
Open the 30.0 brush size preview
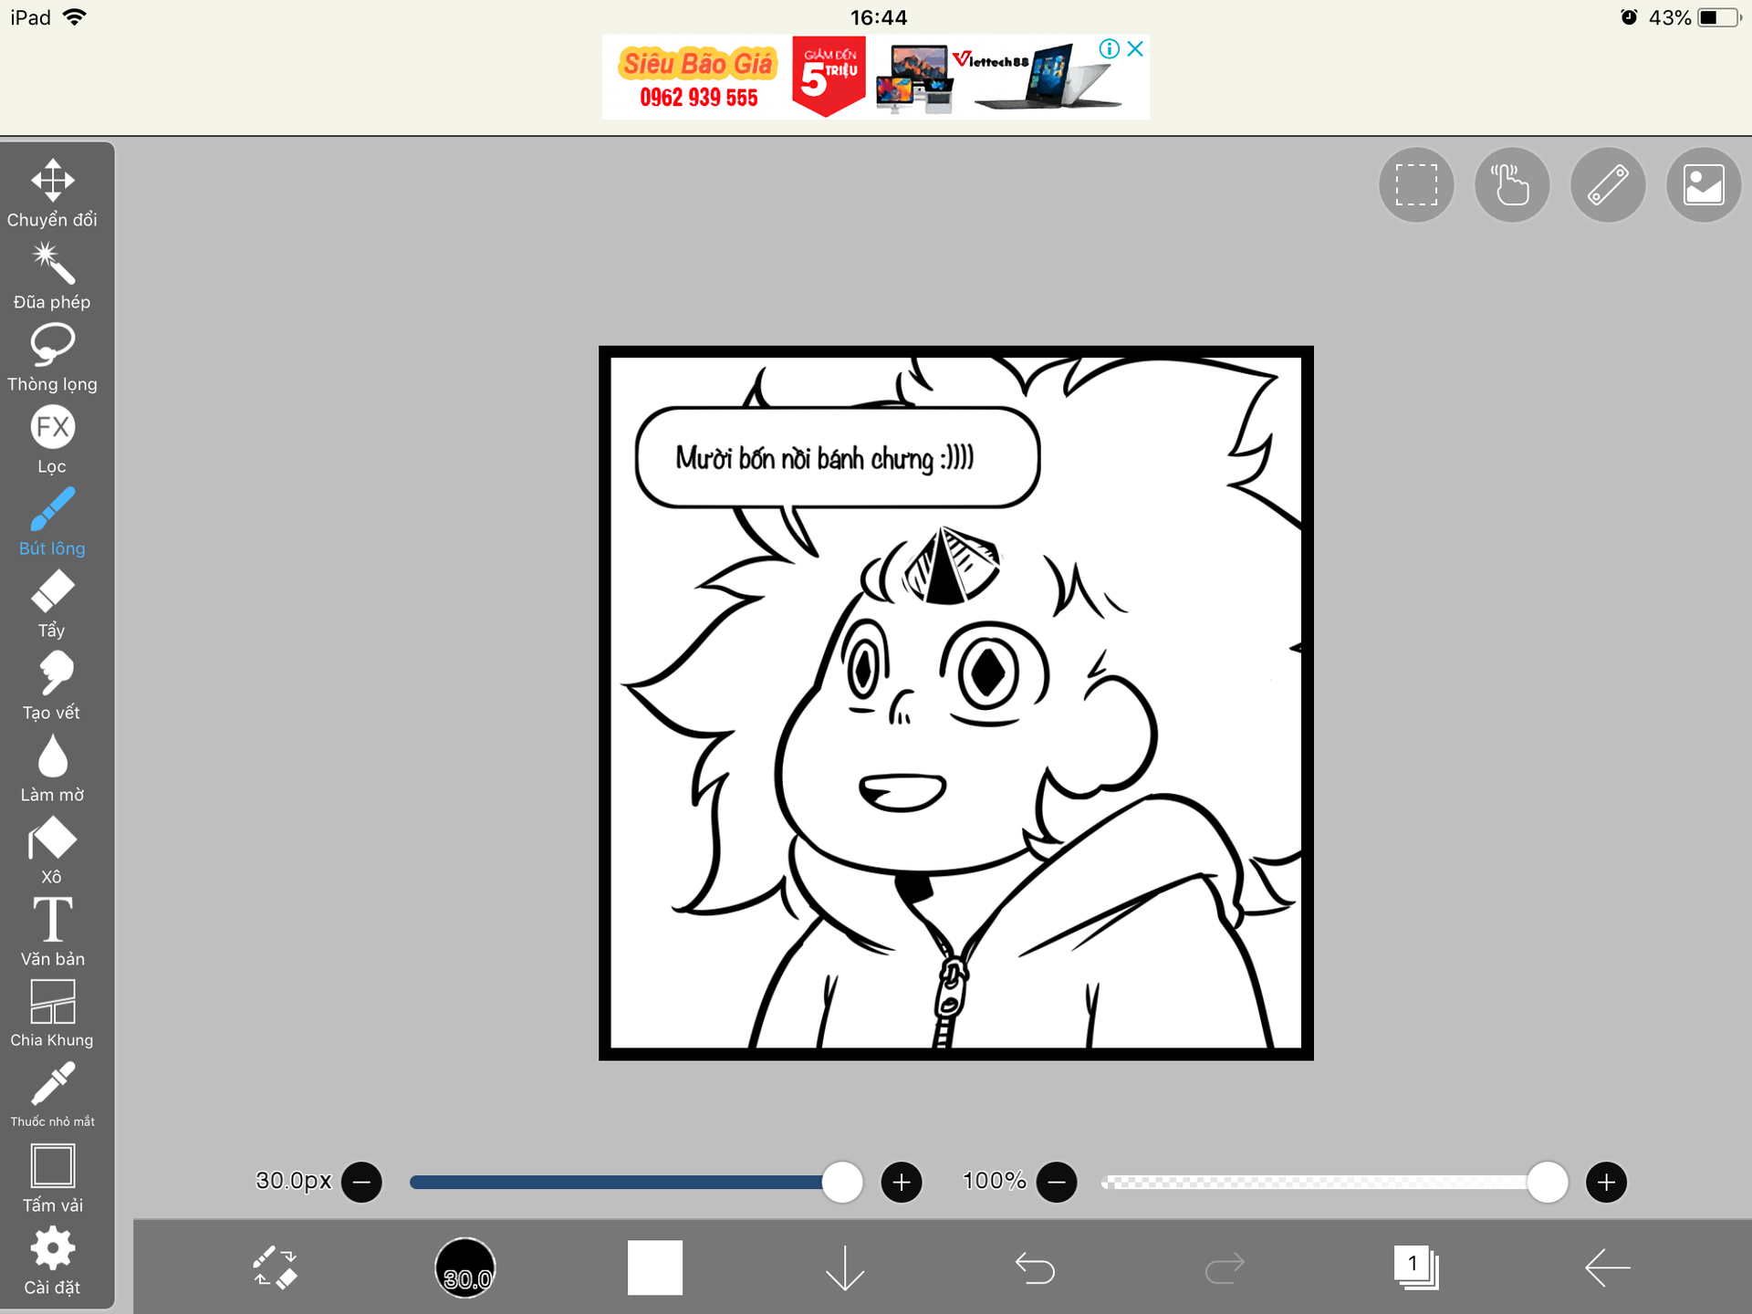pos(465,1267)
